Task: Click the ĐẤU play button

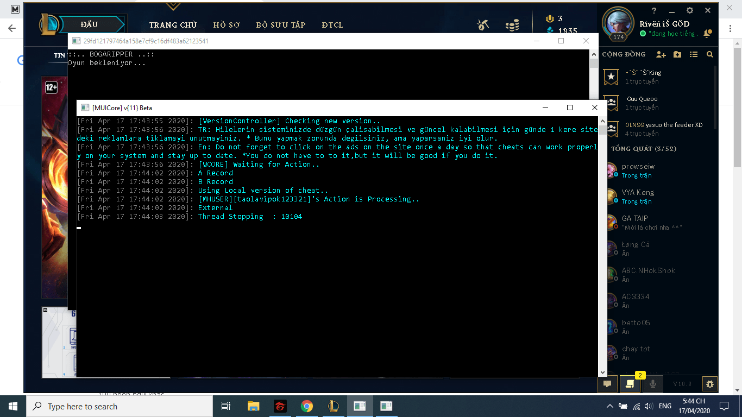Action: (90, 24)
